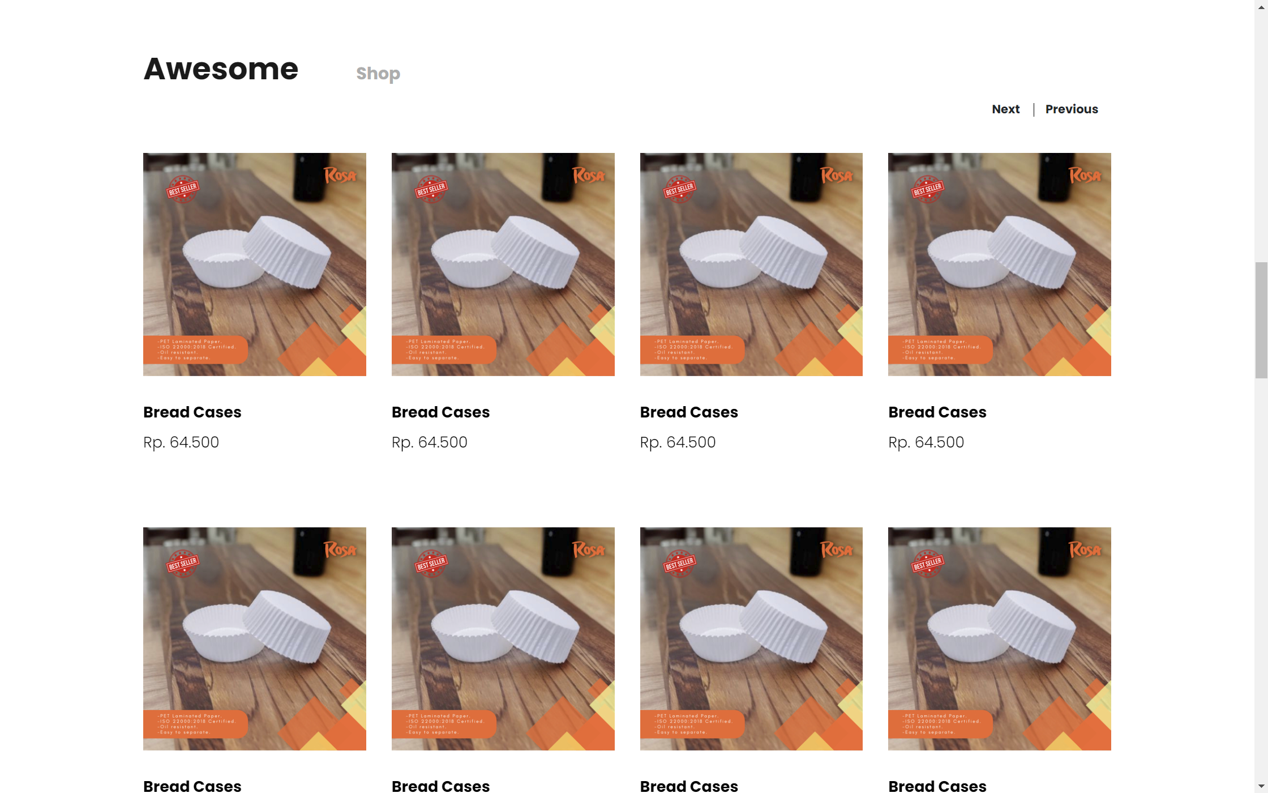
Task: Open third product image in bottom row
Action: tap(751, 639)
